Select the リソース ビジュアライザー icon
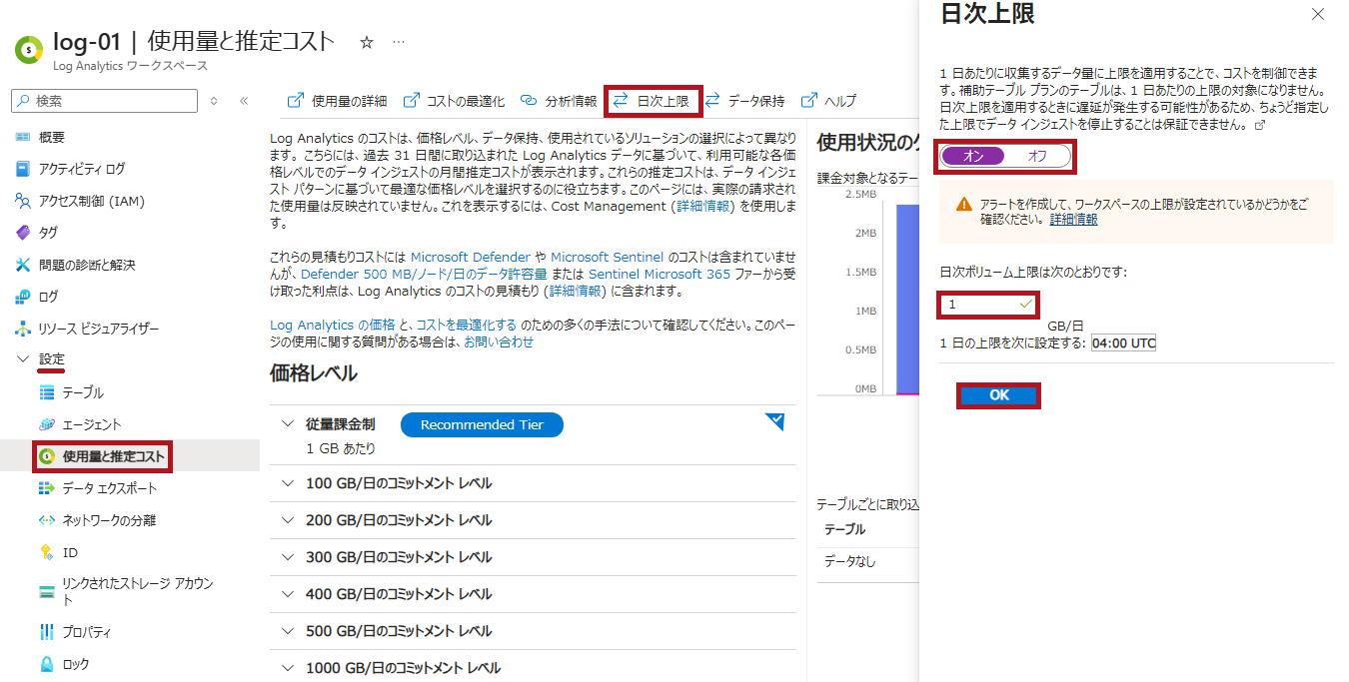1349x682 pixels. (23, 329)
